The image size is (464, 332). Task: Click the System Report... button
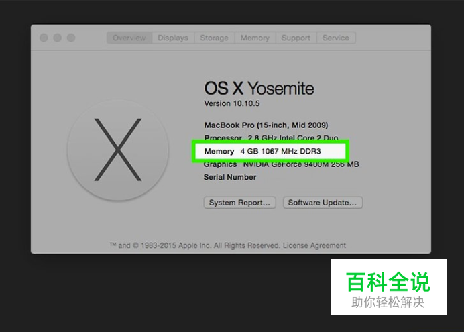239,203
